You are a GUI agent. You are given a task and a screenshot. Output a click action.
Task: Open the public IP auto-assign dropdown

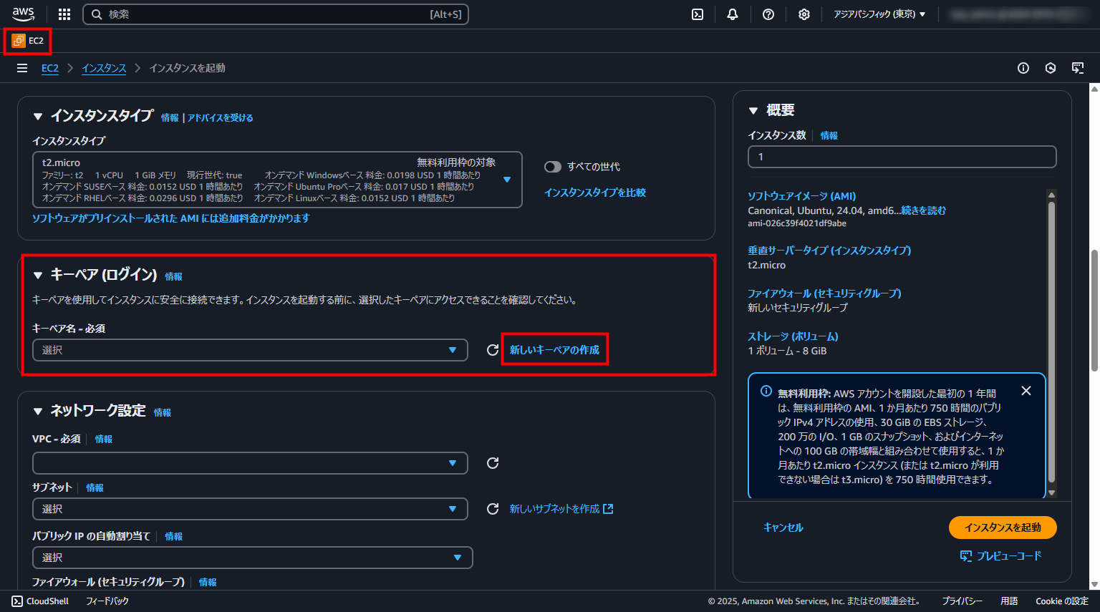coord(252,558)
